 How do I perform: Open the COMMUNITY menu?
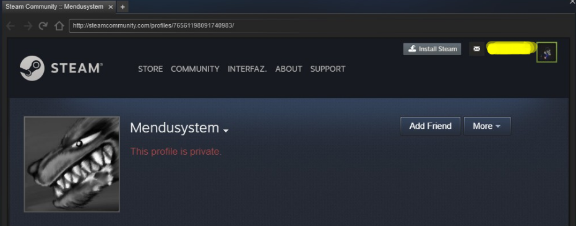click(x=195, y=69)
